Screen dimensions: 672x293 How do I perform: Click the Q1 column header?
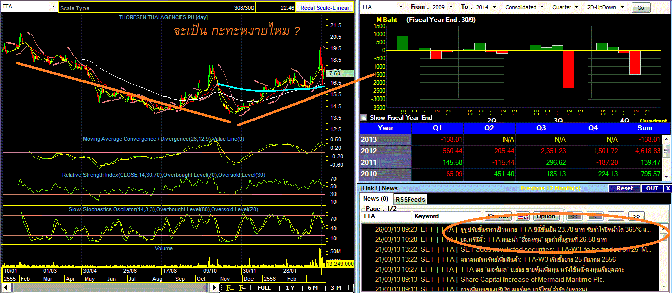point(438,128)
